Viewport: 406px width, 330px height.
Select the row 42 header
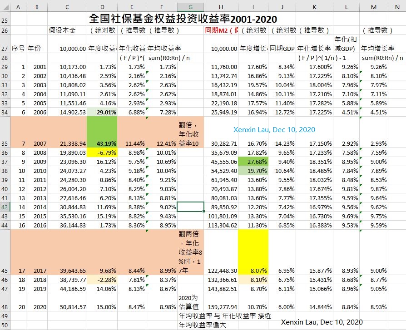[x=5, y=207]
